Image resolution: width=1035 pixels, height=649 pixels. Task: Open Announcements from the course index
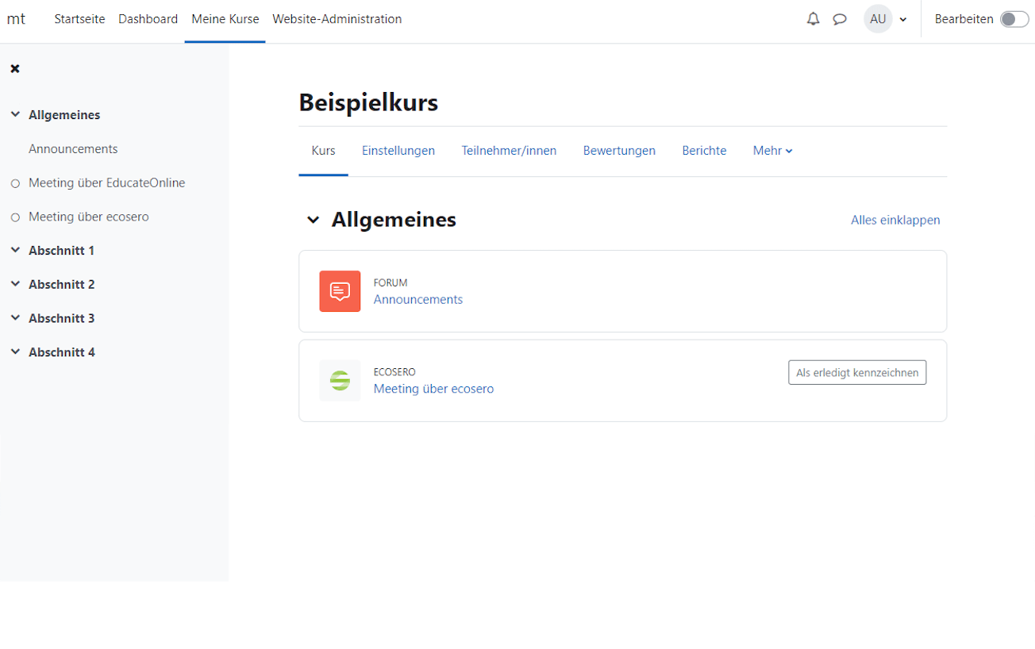[73, 148]
